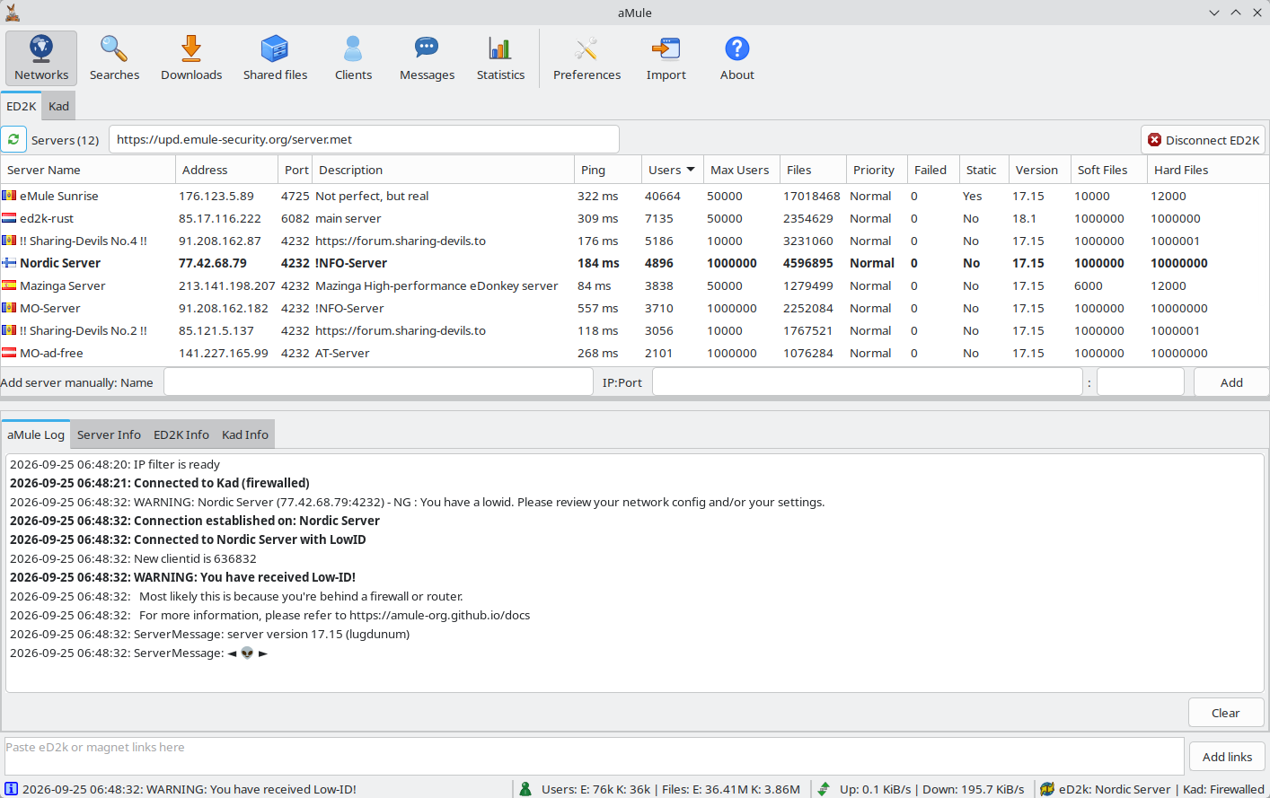Select the Nordic Server row
Viewport: 1270px width, 798px height.
click(633, 263)
